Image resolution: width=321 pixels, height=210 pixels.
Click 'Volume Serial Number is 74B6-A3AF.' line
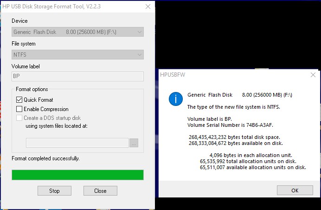tap(230, 125)
